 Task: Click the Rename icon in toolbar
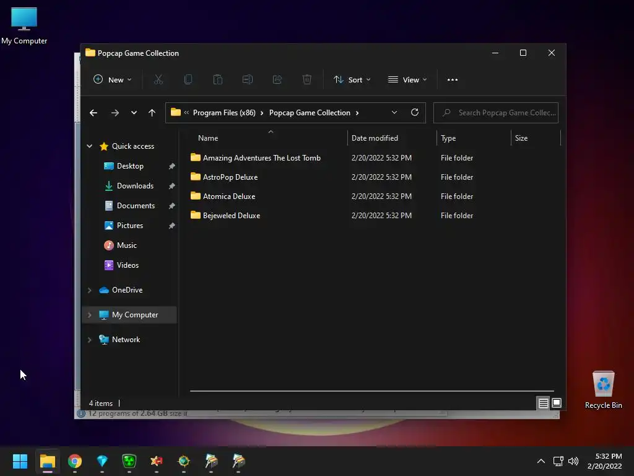tap(248, 80)
